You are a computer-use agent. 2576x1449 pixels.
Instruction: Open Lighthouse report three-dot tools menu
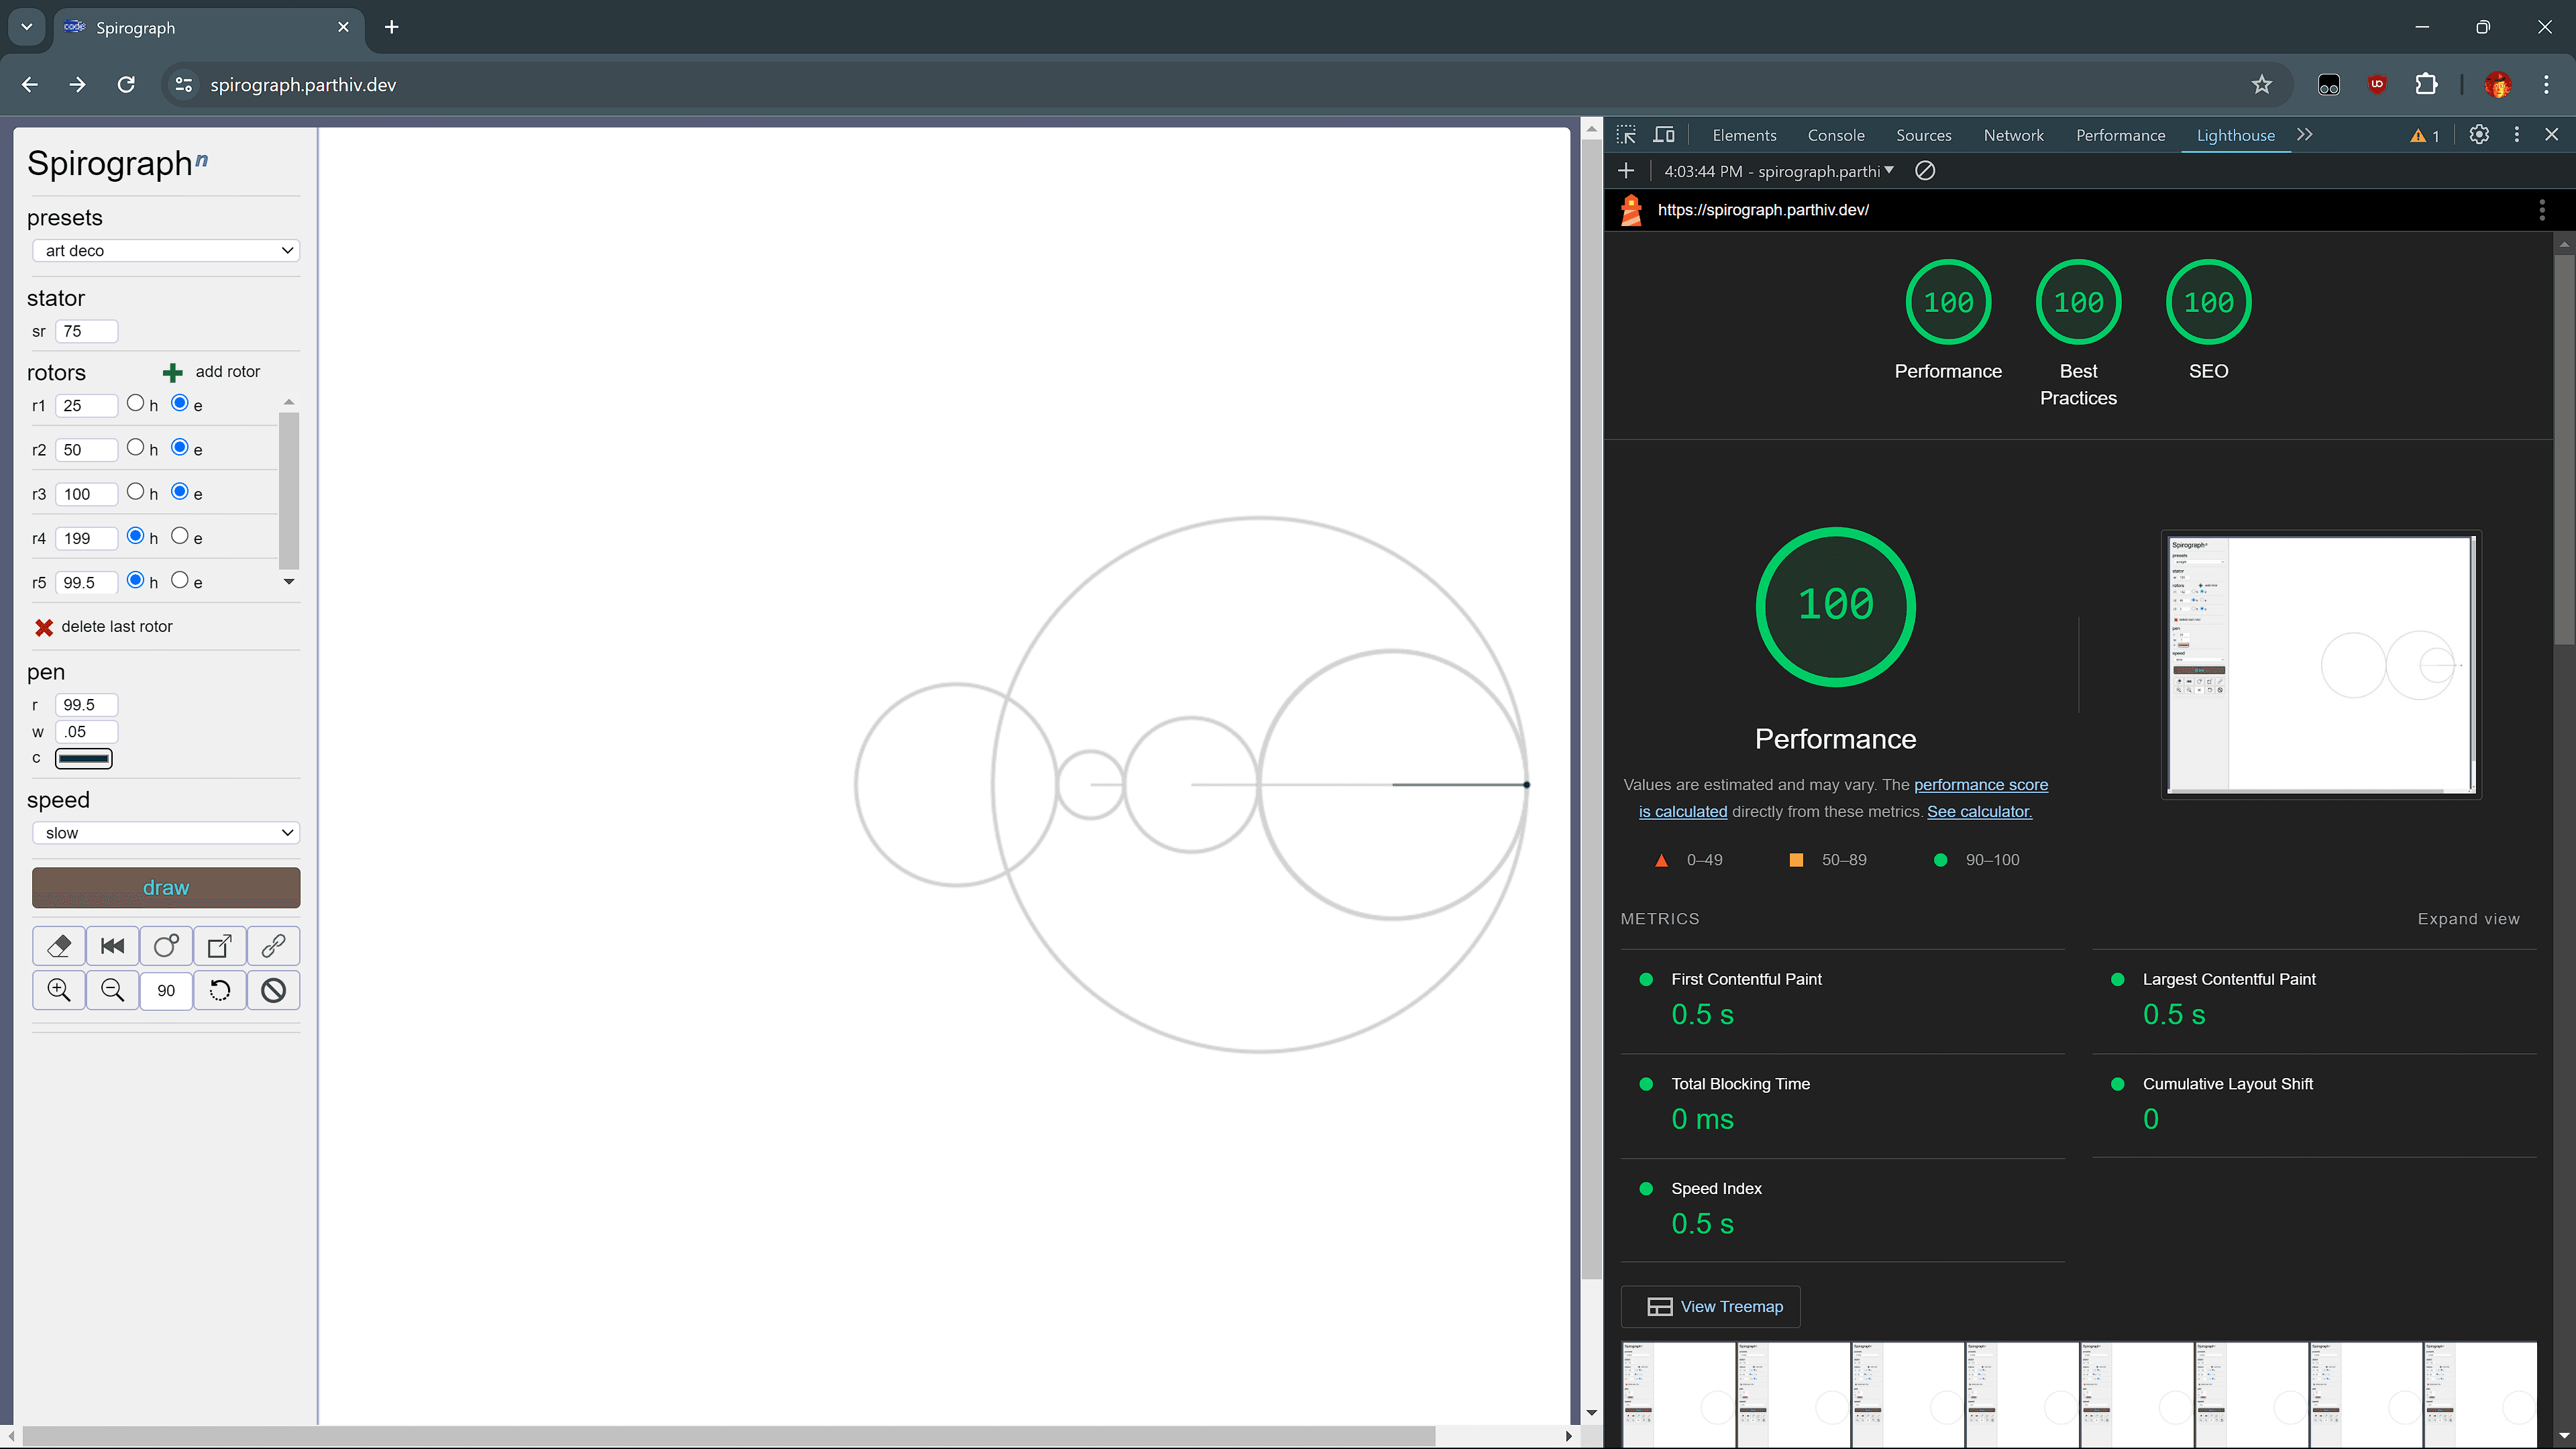tap(2542, 210)
